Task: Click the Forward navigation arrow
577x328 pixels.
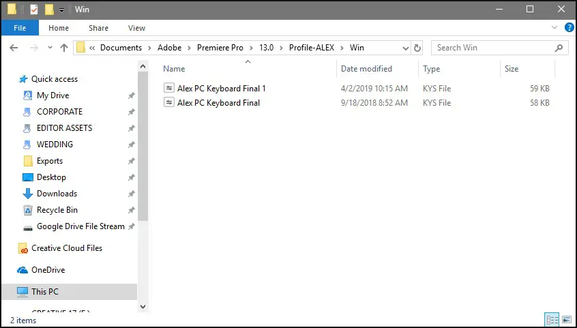Action: tap(34, 48)
